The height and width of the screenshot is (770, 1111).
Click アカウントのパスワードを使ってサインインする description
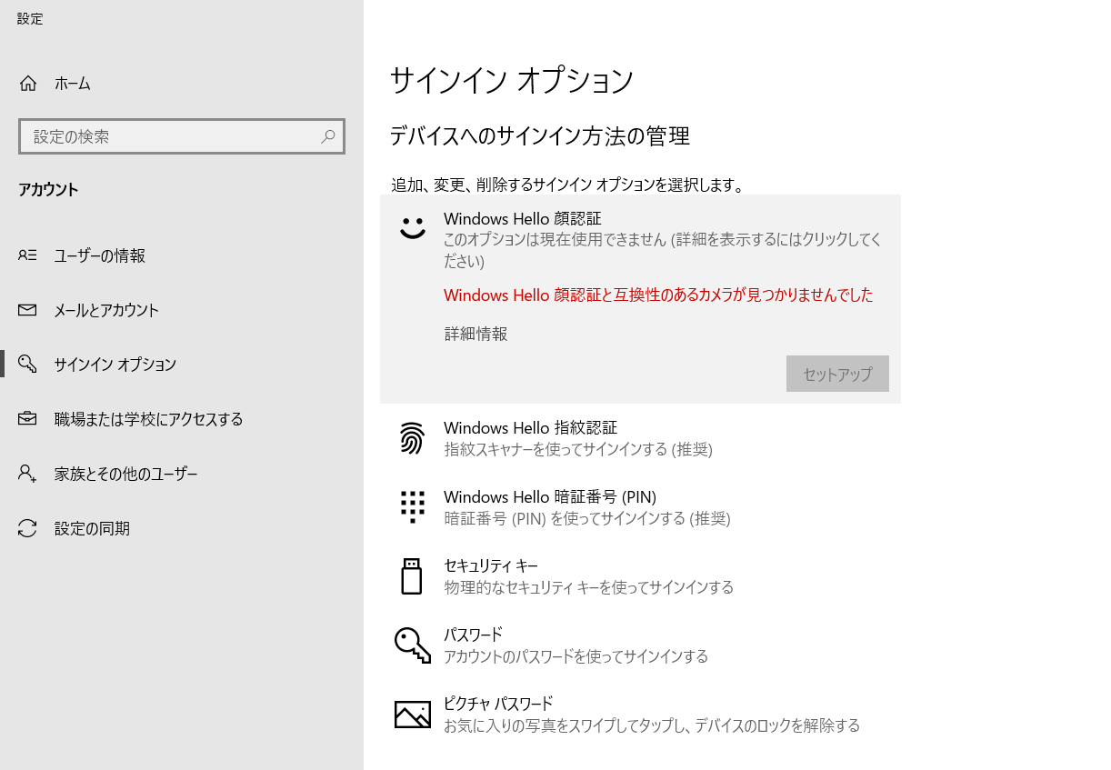coord(576,656)
